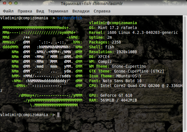Click the 'GPU: GeForce GT 610' line
Viewport: 187px width, 132px height.
111,95
